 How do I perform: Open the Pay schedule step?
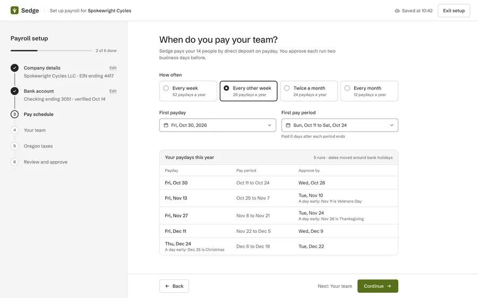coord(39,114)
